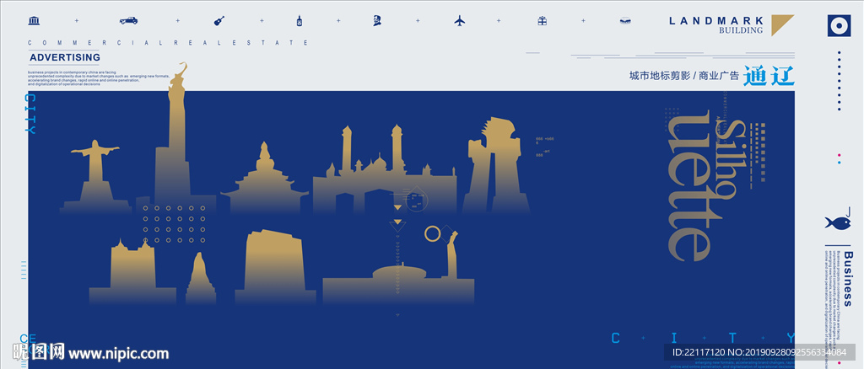864x369 pixels.
Task: Click the mosque gate silhouette with minarets
Action: tap(385, 169)
